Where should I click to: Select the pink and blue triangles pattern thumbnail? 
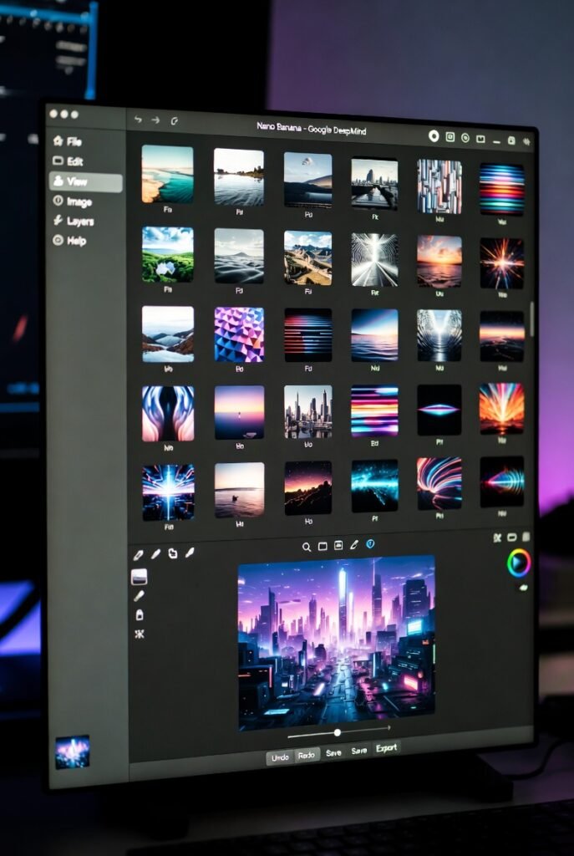(x=239, y=334)
